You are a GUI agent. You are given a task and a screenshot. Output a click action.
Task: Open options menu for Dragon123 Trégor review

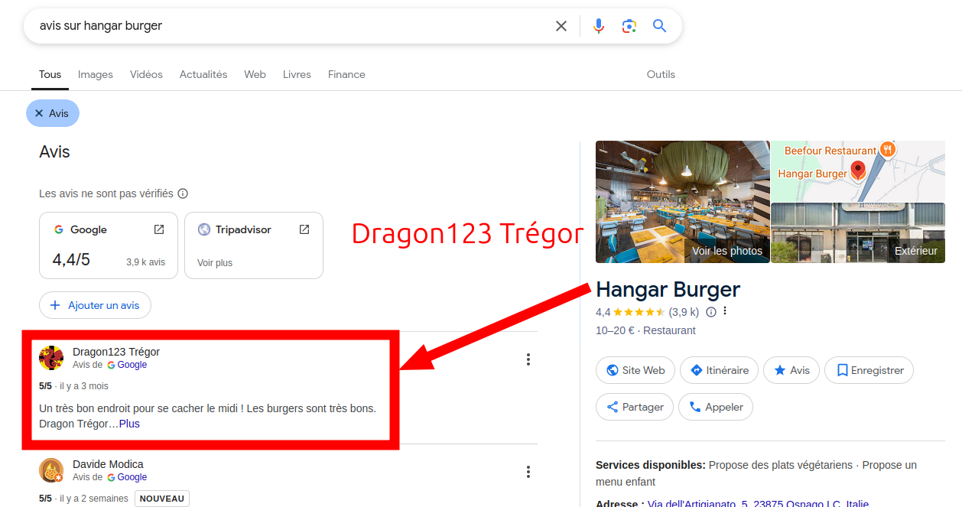click(528, 359)
